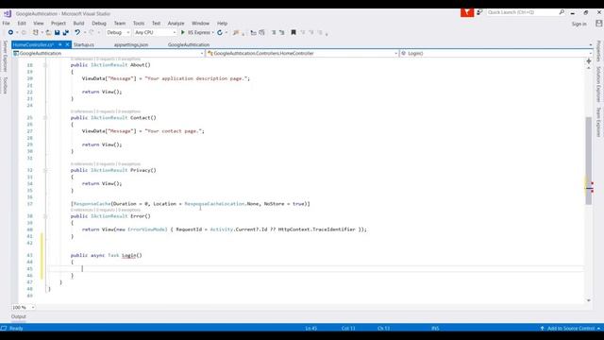Image resolution: width=604 pixels, height=340 pixels.
Task: Pin the HomeController.cs tab
Action: pyautogui.click(x=60, y=44)
